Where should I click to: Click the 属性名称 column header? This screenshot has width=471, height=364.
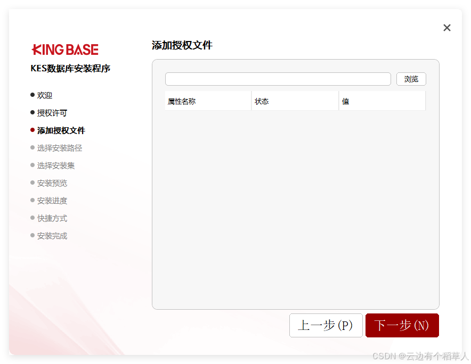pyautogui.click(x=208, y=101)
